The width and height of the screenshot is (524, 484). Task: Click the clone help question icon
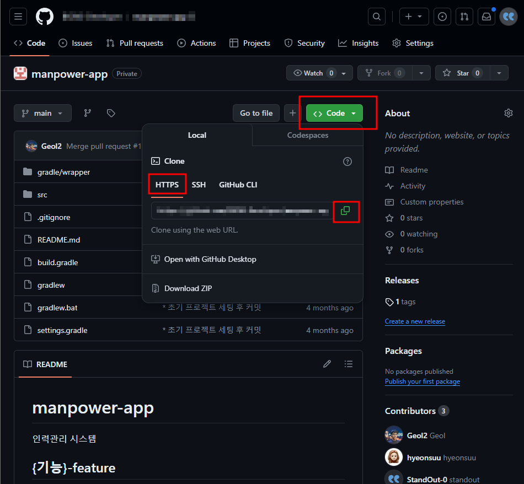click(347, 162)
